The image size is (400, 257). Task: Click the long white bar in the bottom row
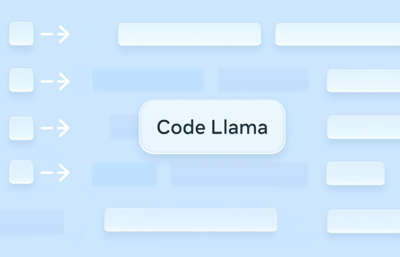coord(191,220)
